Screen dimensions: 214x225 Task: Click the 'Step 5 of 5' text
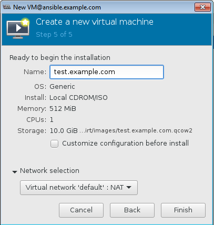pyautogui.click(x=54, y=35)
